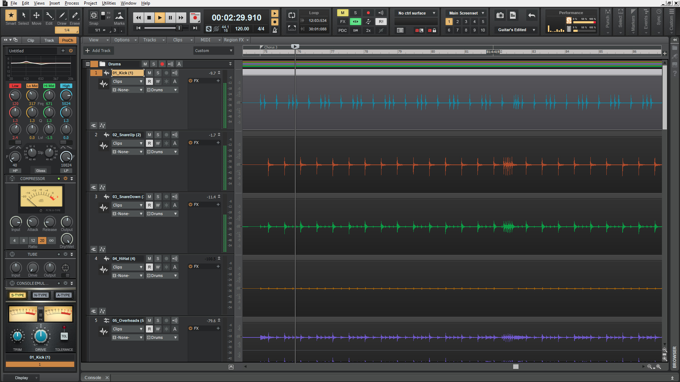The image size is (680, 382).
Task: Enable the metronome icon
Action: point(275,30)
